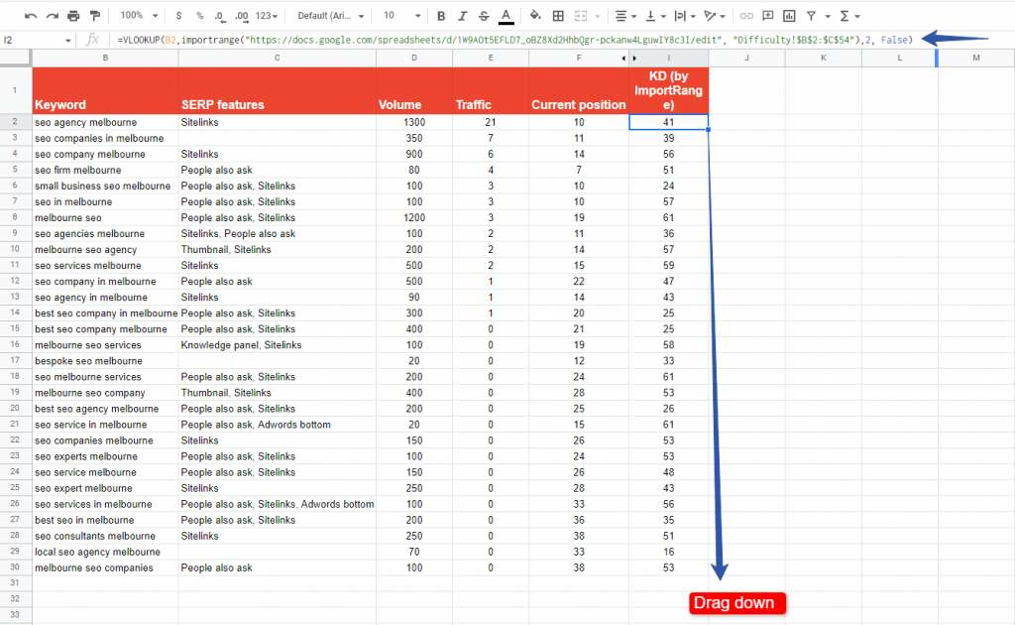Select the 'bespoke seo melbourne' cell
Image resolution: width=1015 pixels, height=625 pixels.
[105, 361]
